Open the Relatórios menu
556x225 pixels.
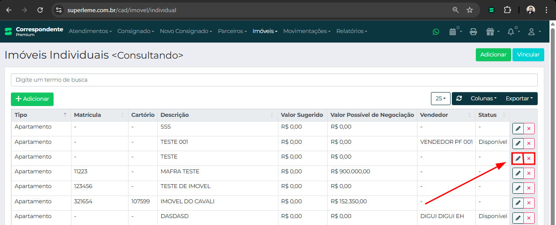click(352, 31)
